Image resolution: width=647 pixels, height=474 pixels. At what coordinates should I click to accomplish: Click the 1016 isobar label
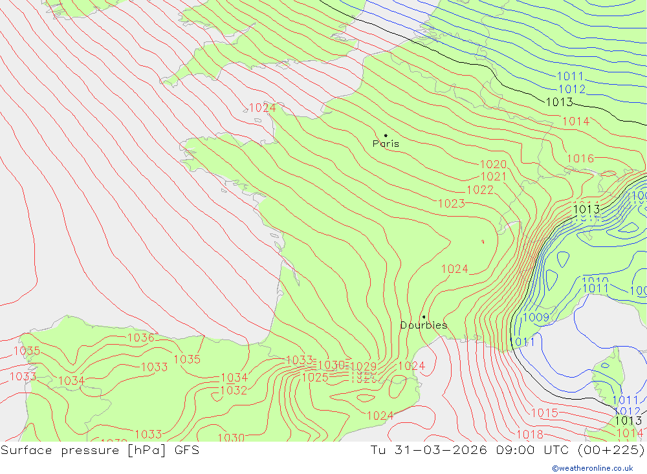(x=580, y=159)
